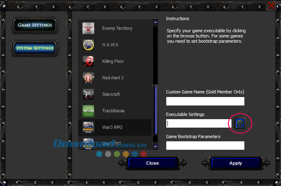This screenshot has height=186, width=281.
Task: Click the Enemy Territory game icon
Action: point(88,28)
